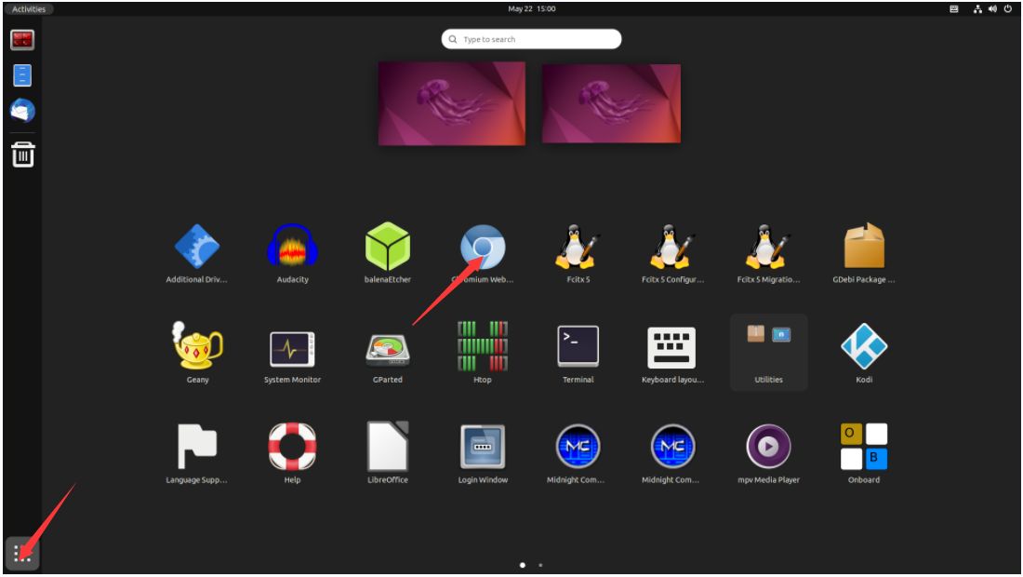The image size is (1023, 577).
Task: Open the Htop process viewer
Action: [483, 347]
